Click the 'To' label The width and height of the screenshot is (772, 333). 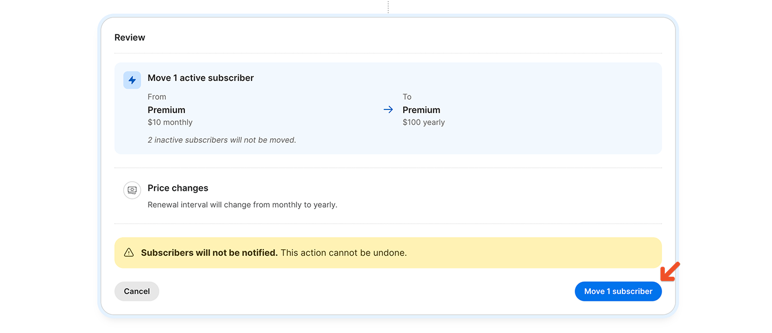pyautogui.click(x=407, y=97)
